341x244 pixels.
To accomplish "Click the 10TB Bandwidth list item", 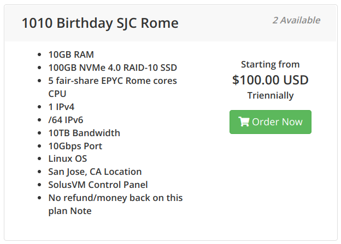I will pyautogui.click(x=84, y=133).
